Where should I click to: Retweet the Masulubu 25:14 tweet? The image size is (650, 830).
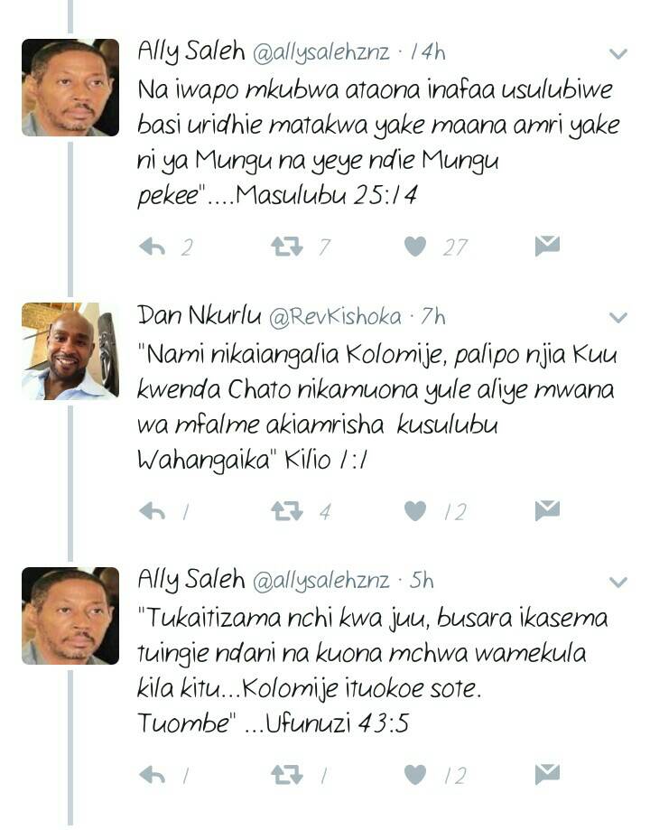(287, 247)
